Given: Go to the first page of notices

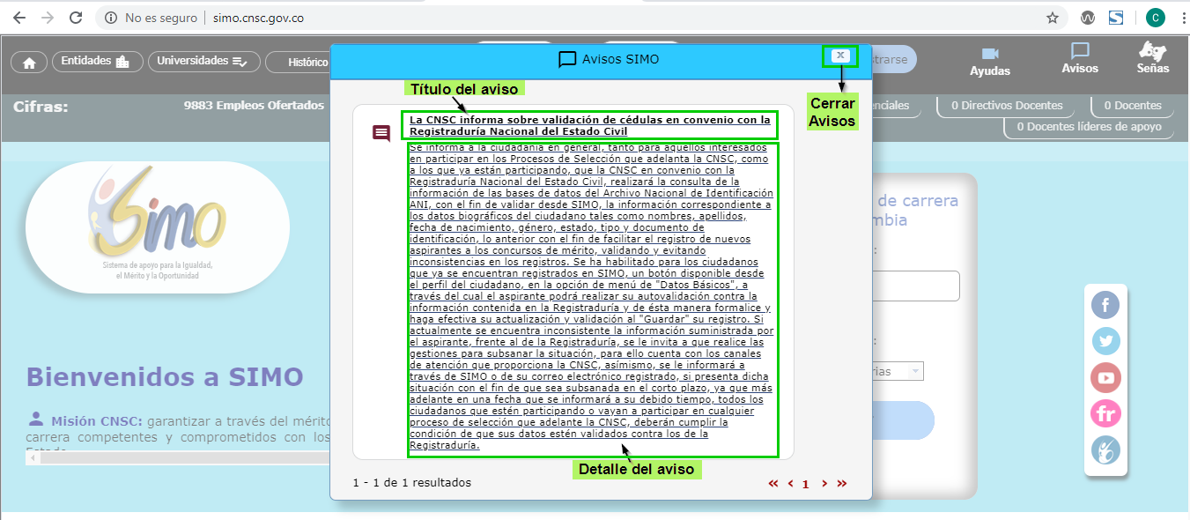Looking at the screenshot, I should point(773,483).
